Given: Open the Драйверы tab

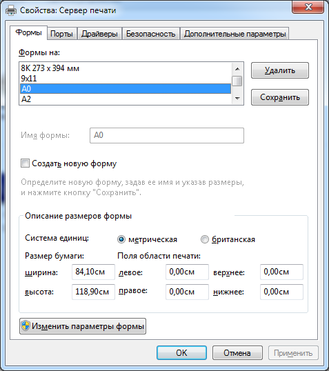Looking at the screenshot, I should pos(99,34).
